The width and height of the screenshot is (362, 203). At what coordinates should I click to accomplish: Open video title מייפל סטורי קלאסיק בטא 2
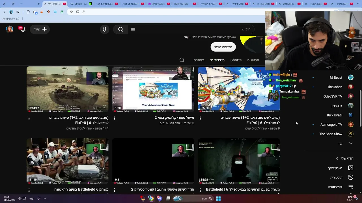tap(174, 118)
